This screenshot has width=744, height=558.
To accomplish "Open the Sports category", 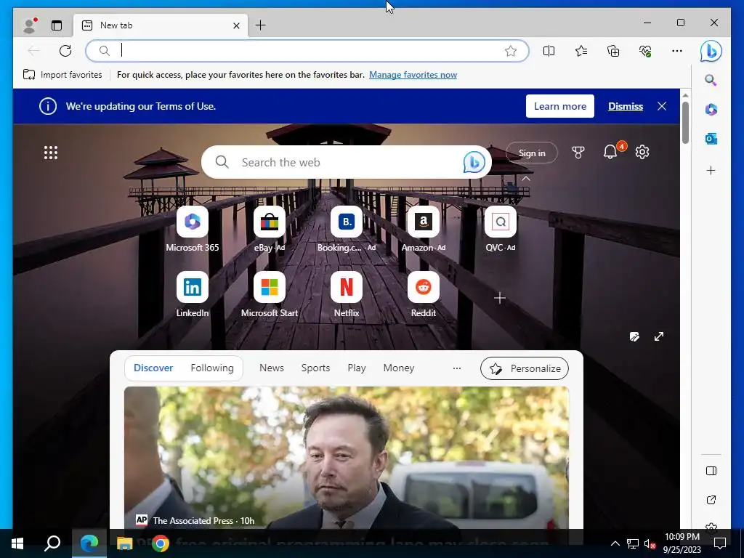I will click(315, 368).
